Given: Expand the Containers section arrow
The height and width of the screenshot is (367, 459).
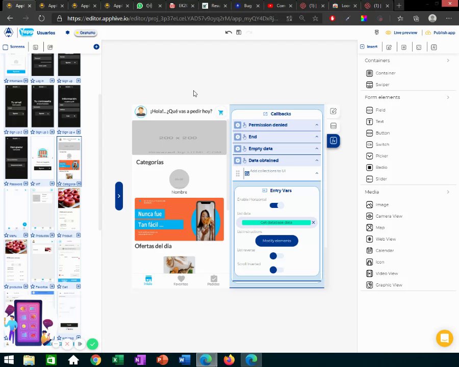Looking at the screenshot, I should (448, 60).
